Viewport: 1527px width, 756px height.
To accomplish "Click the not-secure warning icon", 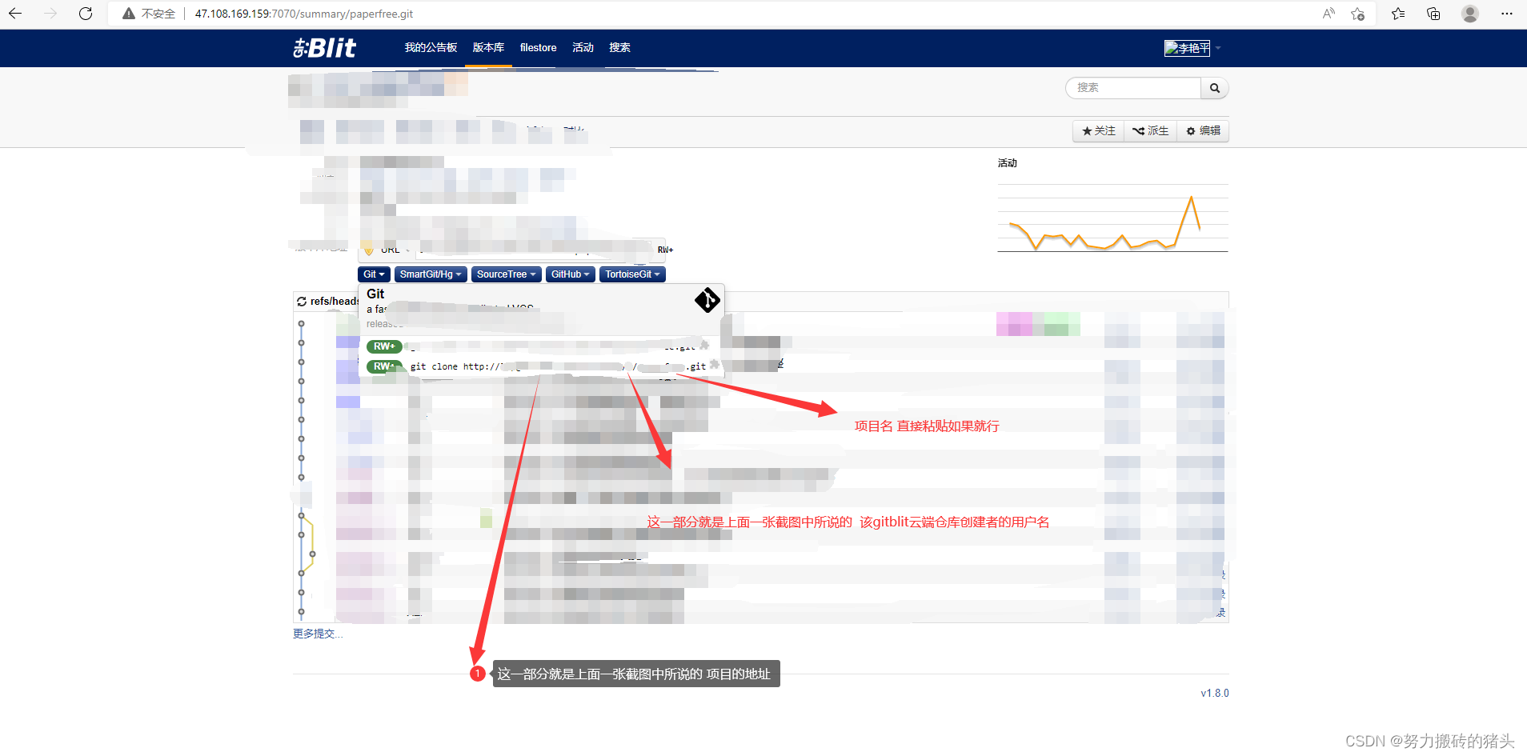I will [x=128, y=14].
